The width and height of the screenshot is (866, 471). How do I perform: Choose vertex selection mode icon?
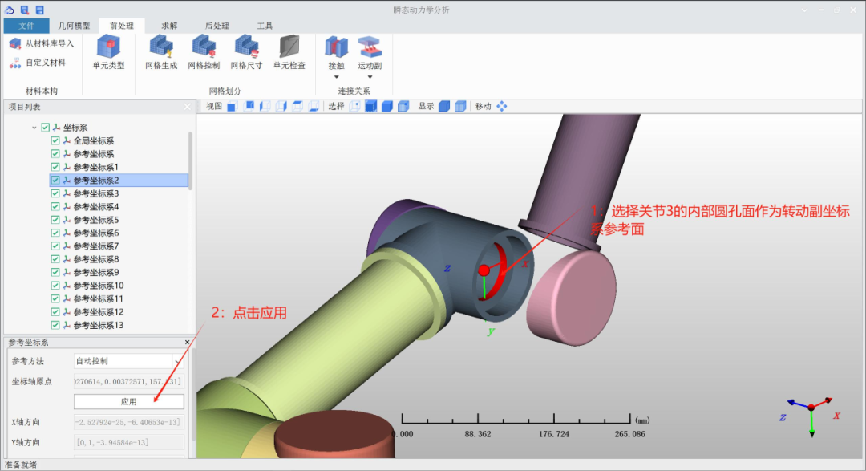354,106
